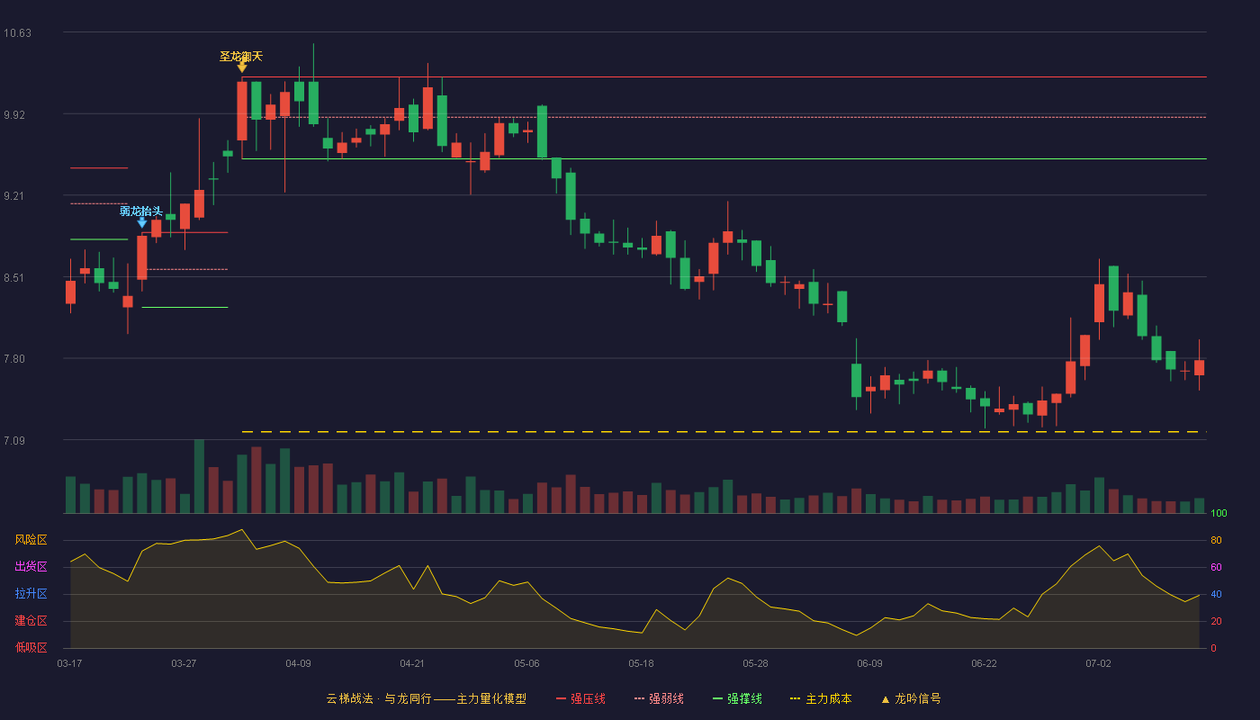Select the 低吸区 zone label
Image resolution: width=1260 pixels, height=720 pixels.
(x=31, y=648)
